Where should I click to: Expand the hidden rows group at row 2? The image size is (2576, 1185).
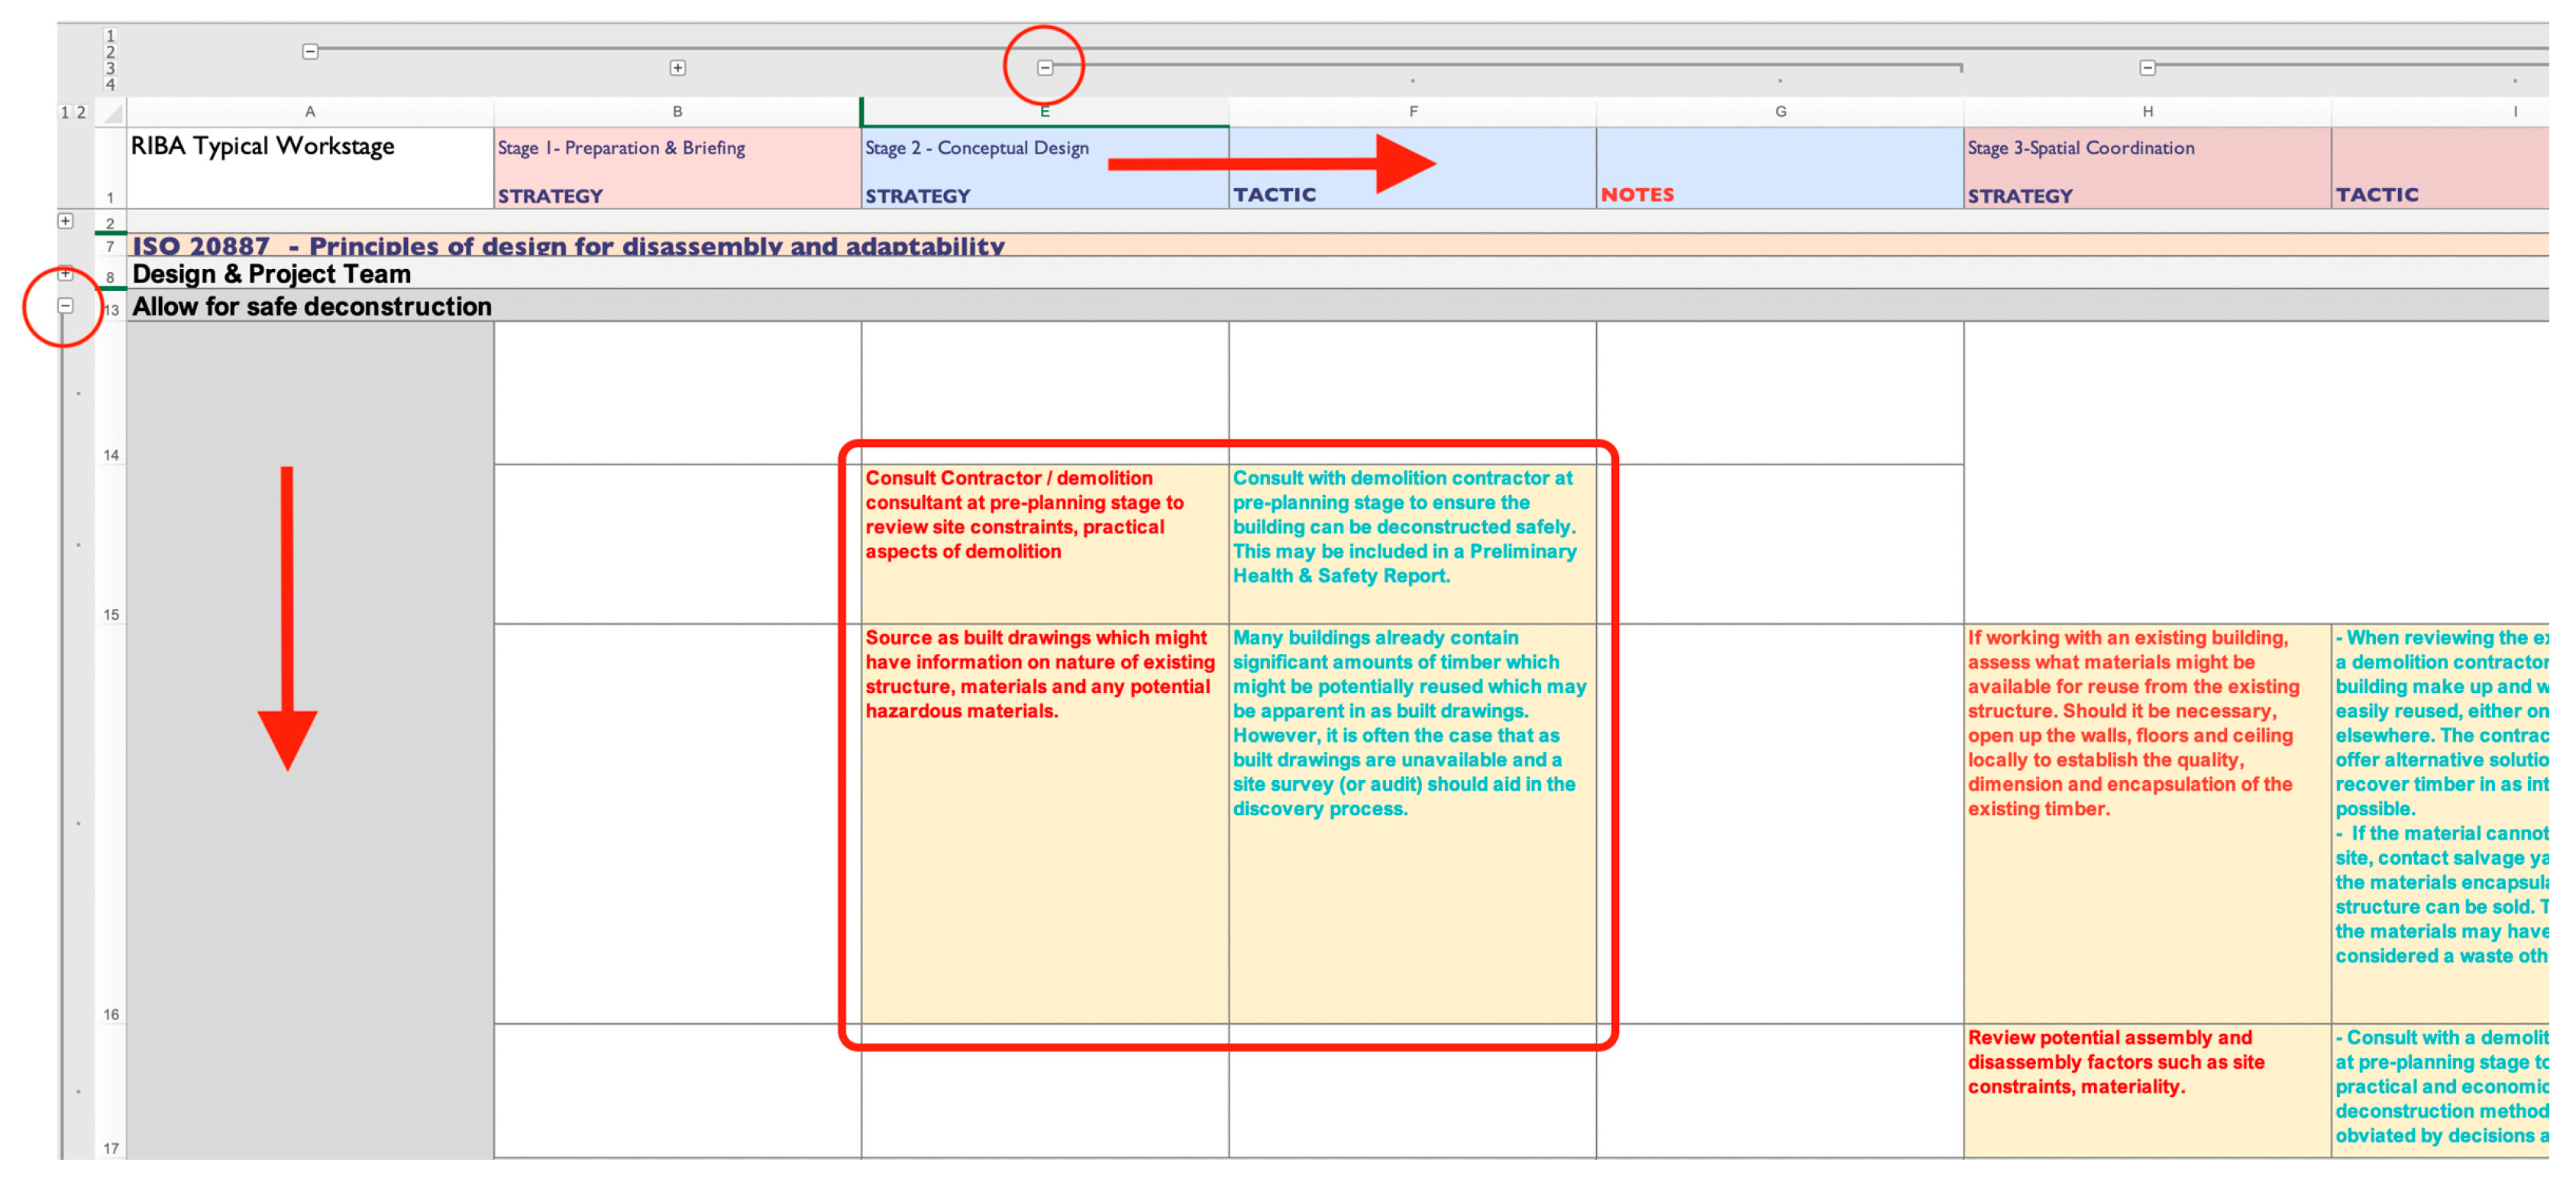coord(65,221)
